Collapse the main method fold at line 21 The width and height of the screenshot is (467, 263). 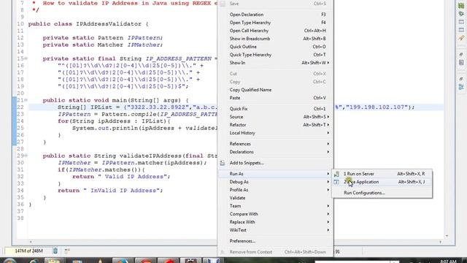pyautogui.click(x=26, y=100)
